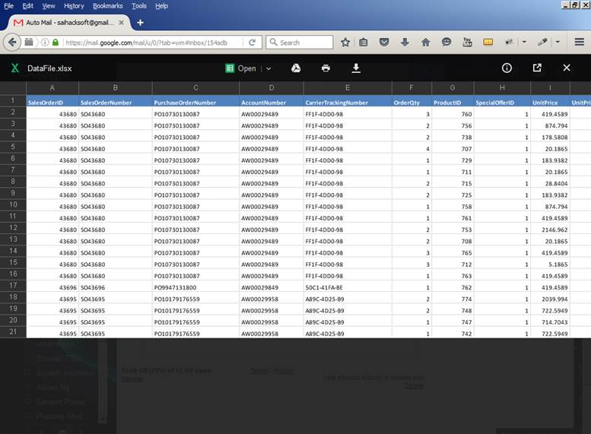Click the SpecialOfferID header cell
This screenshot has height=434, width=591.
502,103
